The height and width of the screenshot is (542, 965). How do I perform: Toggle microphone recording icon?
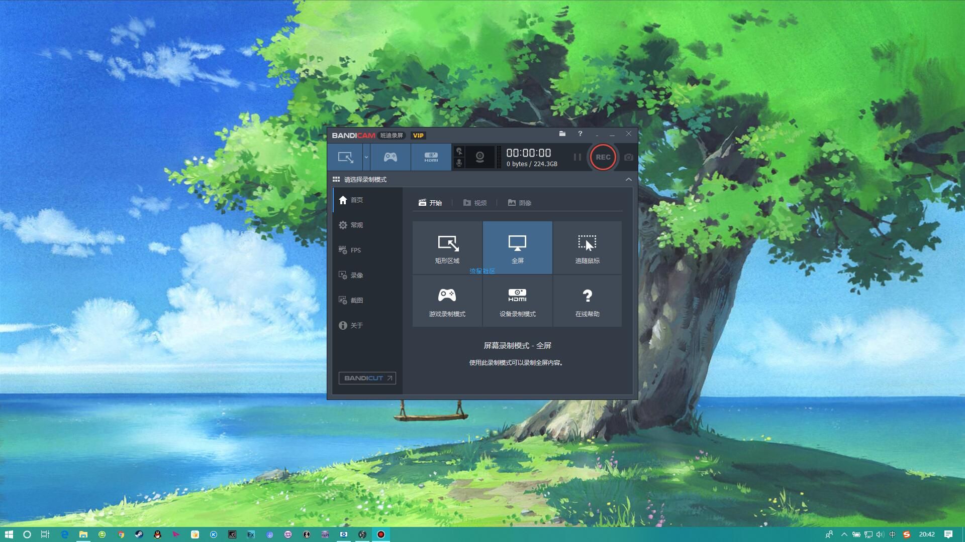point(459,163)
